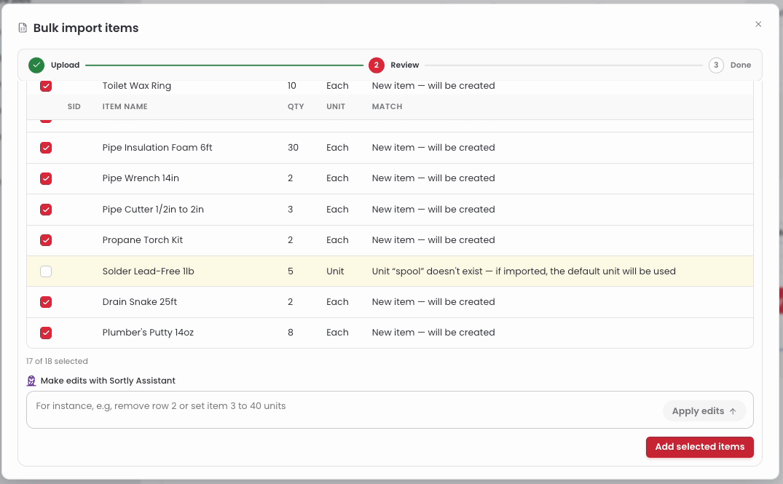The image size is (783, 484).
Task: Click the UNIT column header
Action: click(x=336, y=107)
